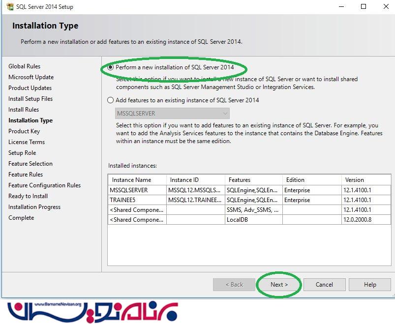Minimize the SQL Server Setup window
395x324 pixels.
tap(341, 6)
